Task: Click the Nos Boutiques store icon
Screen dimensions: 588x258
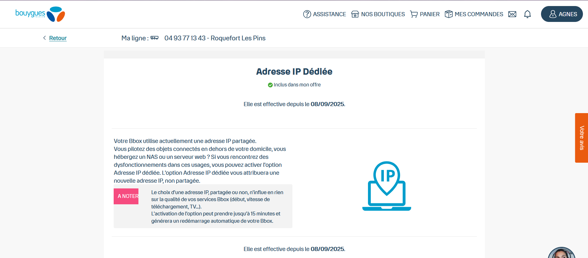Action: 355,14
